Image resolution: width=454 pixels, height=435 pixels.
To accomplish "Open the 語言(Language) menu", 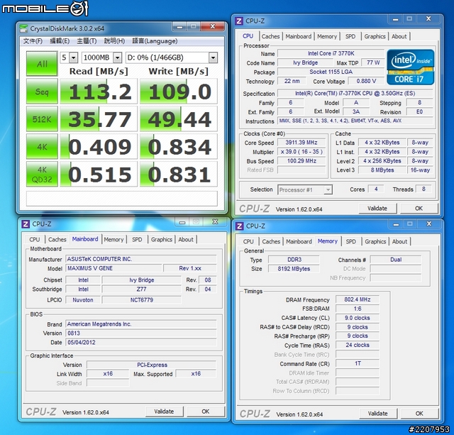I will pos(155,41).
